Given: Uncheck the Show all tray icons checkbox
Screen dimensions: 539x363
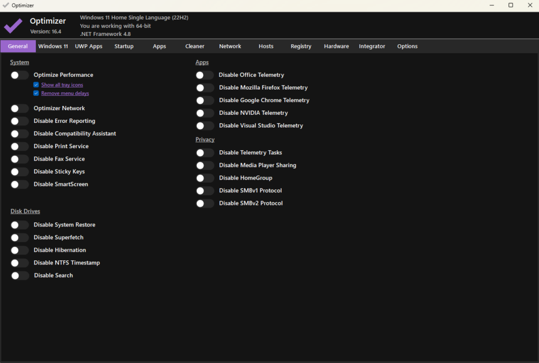Looking at the screenshot, I should coord(36,85).
